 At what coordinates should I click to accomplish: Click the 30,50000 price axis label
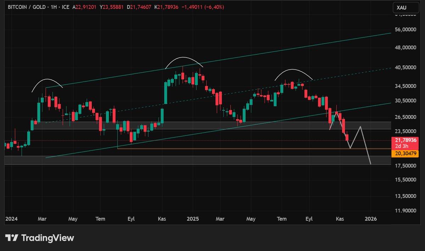pos(405,101)
